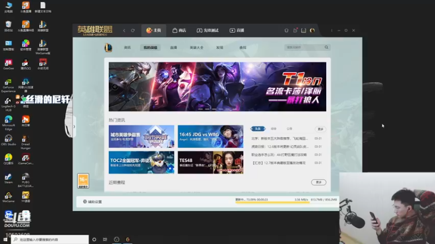Open the notification icon with the red dot

click(x=295, y=30)
